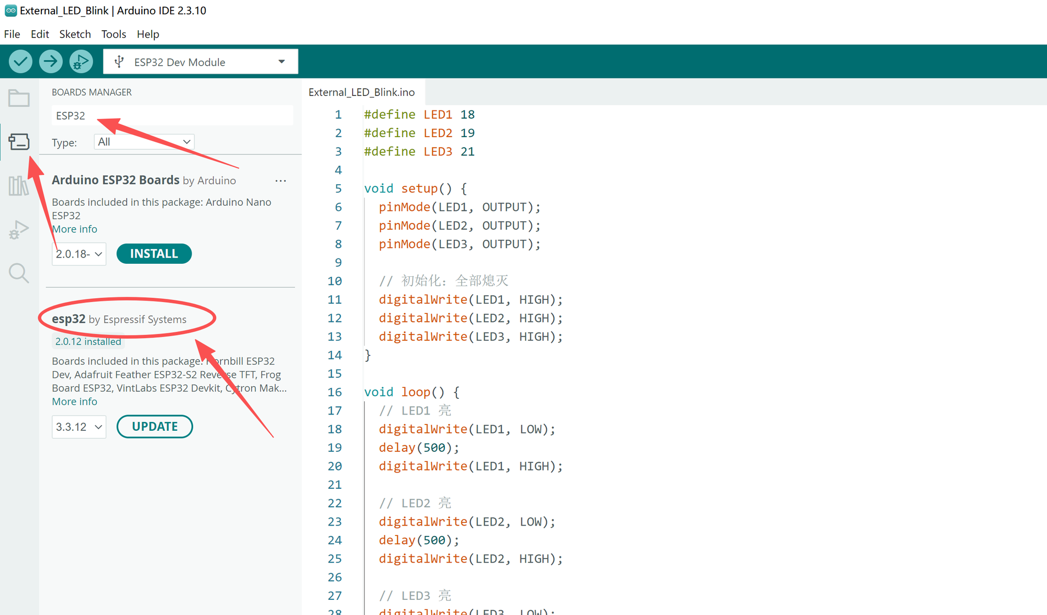Click the first 'delay(500);' on line 19
Image resolution: width=1047 pixels, height=615 pixels.
pyautogui.click(x=419, y=448)
